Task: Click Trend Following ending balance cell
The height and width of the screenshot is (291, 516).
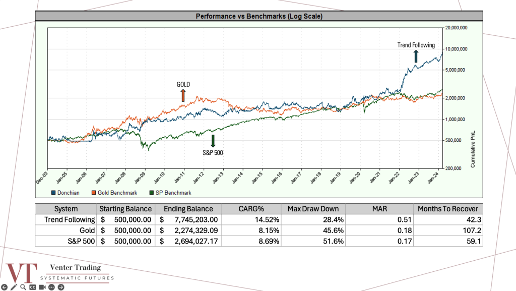Action: click(x=188, y=219)
